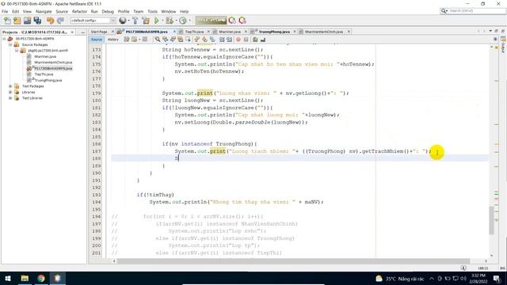
Task: Click the Find Selection magnifier icon
Action: tap(158, 40)
